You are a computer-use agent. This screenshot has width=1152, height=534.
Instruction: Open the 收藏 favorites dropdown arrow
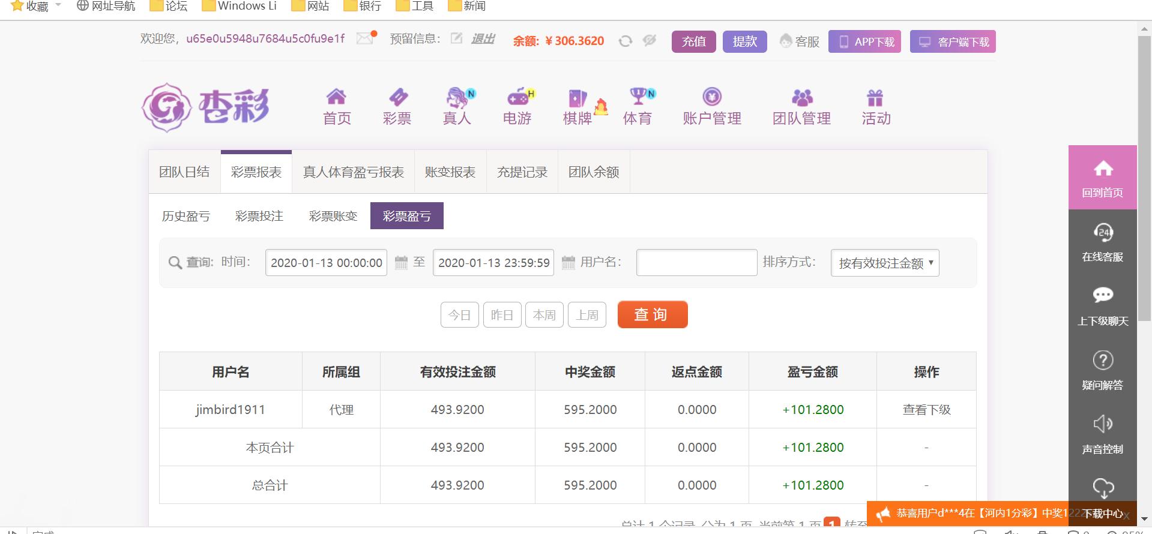tap(58, 5)
